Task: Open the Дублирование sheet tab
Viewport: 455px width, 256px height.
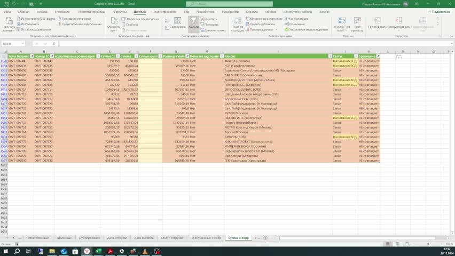Action: [89, 238]
